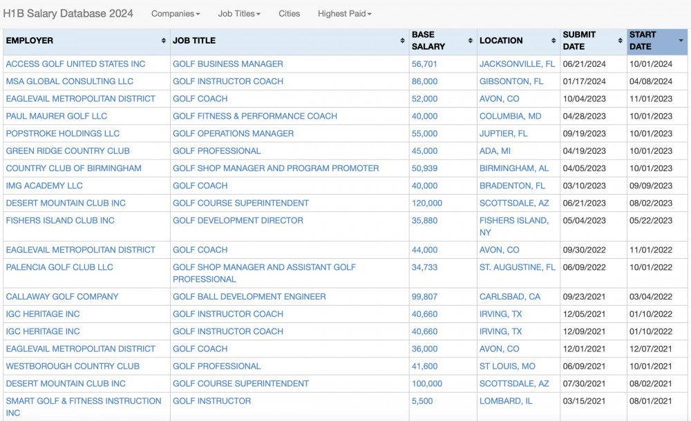691x421 pixels.
Task: Open POPSTROKE HOLDINGS LLC employer link
Action: (x=63, y=133)
